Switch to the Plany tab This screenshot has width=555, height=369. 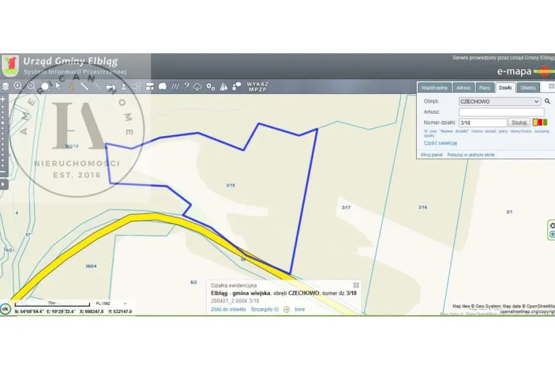coord(485,88)
